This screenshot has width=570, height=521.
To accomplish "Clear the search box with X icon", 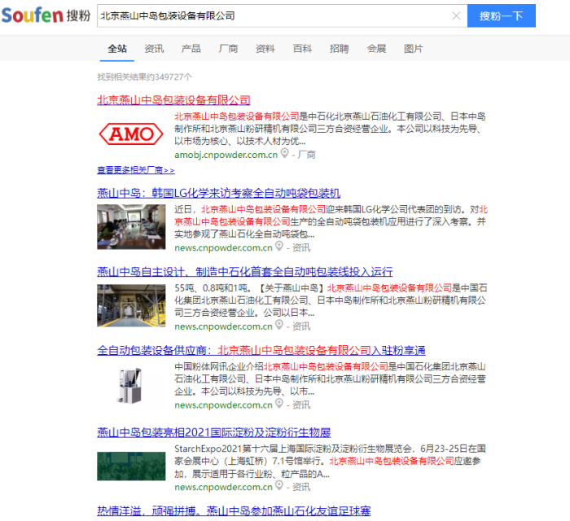I will (x=456, y=16).
